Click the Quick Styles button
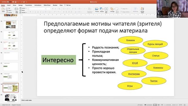Image resolution: width=188 pixels, height=106 pixels. coord(117,10)
